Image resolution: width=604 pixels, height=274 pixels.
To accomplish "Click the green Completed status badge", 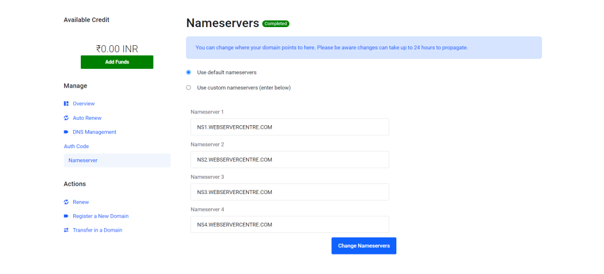I will click(x=276, y=24).
